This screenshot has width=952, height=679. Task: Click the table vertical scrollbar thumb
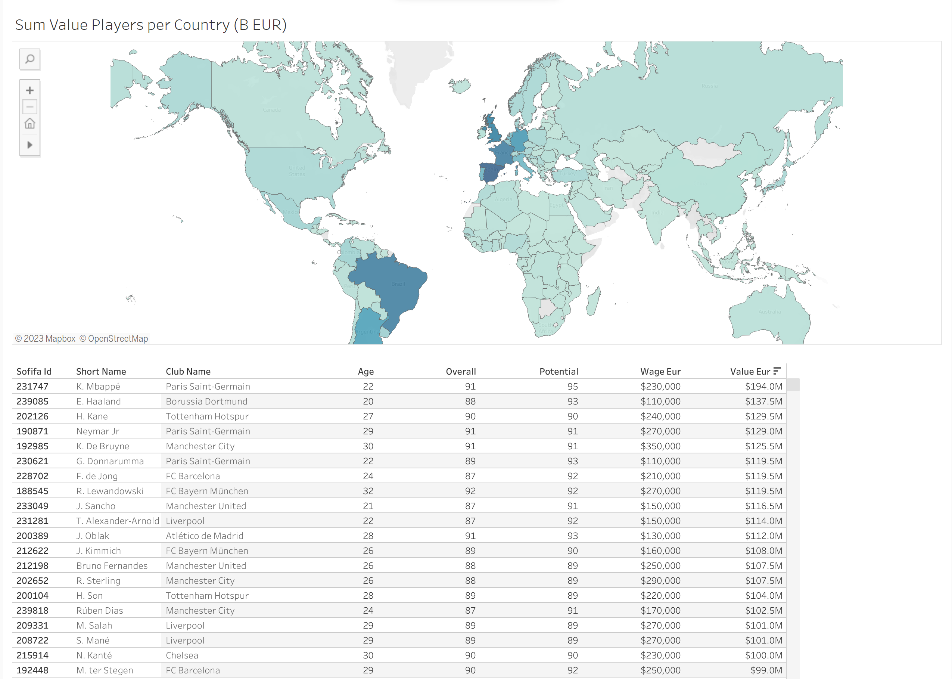[x=793, y=385]
